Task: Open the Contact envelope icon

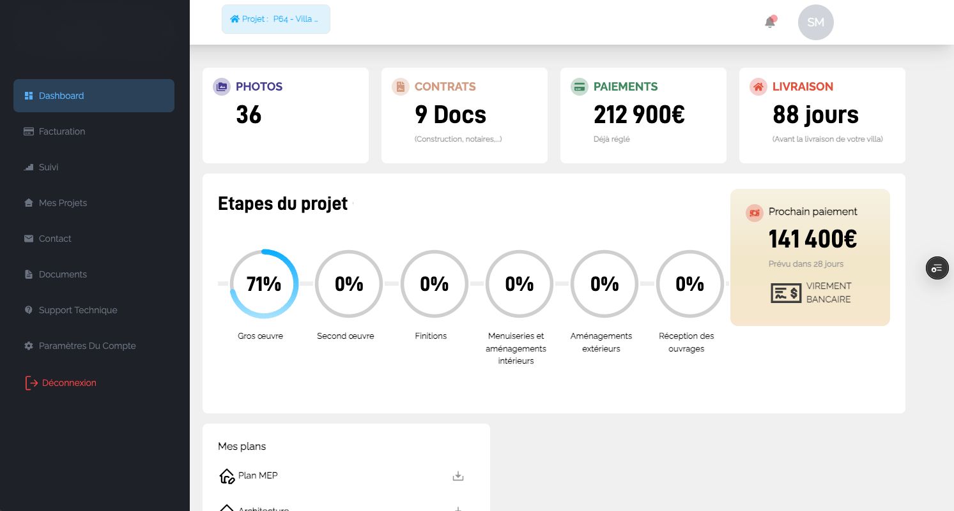Action: click(x=29, y=239)
